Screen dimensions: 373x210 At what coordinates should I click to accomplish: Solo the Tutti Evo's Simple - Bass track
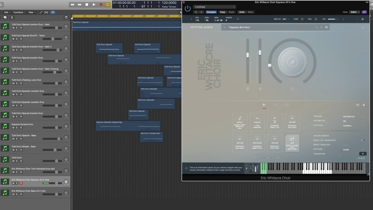(17, 150)
